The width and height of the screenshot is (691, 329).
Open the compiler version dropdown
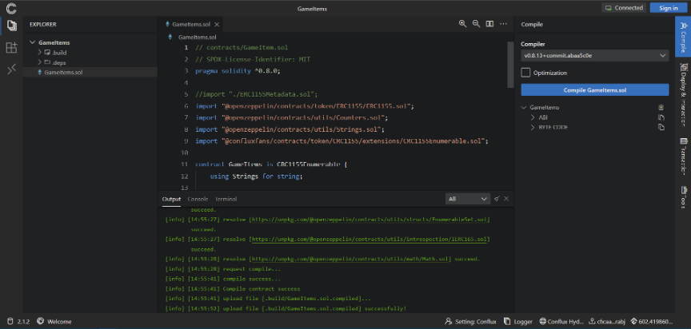594,56
